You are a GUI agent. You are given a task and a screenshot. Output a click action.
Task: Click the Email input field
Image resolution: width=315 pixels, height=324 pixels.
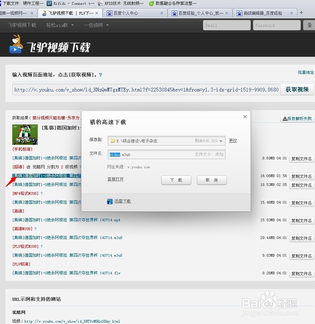[x=227, y=25]
